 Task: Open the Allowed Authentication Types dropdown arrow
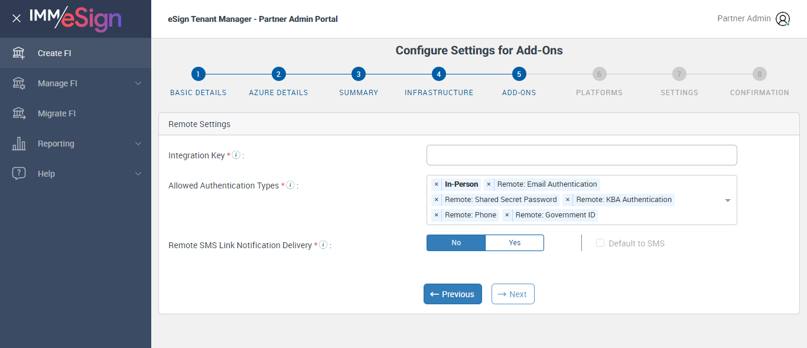pos(728,200)
